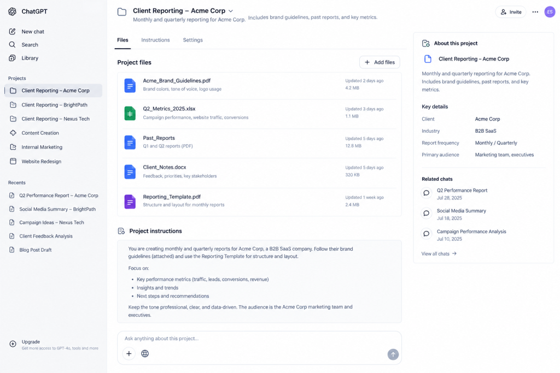This screenshot has width=560, height=373.
Task: Click the Content Creation project icon
Action: pyautogui.click(x=13, y=133)
